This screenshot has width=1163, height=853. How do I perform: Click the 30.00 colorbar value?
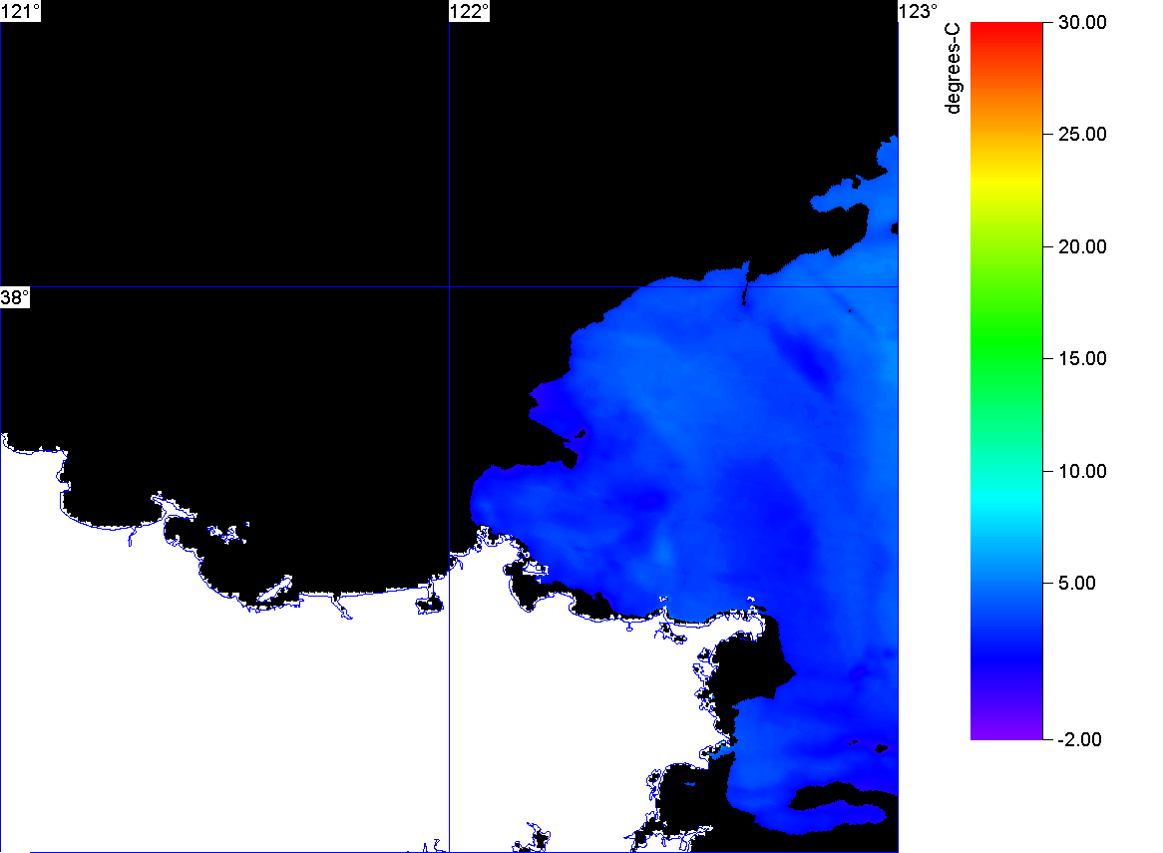(x=1082, y=22)
